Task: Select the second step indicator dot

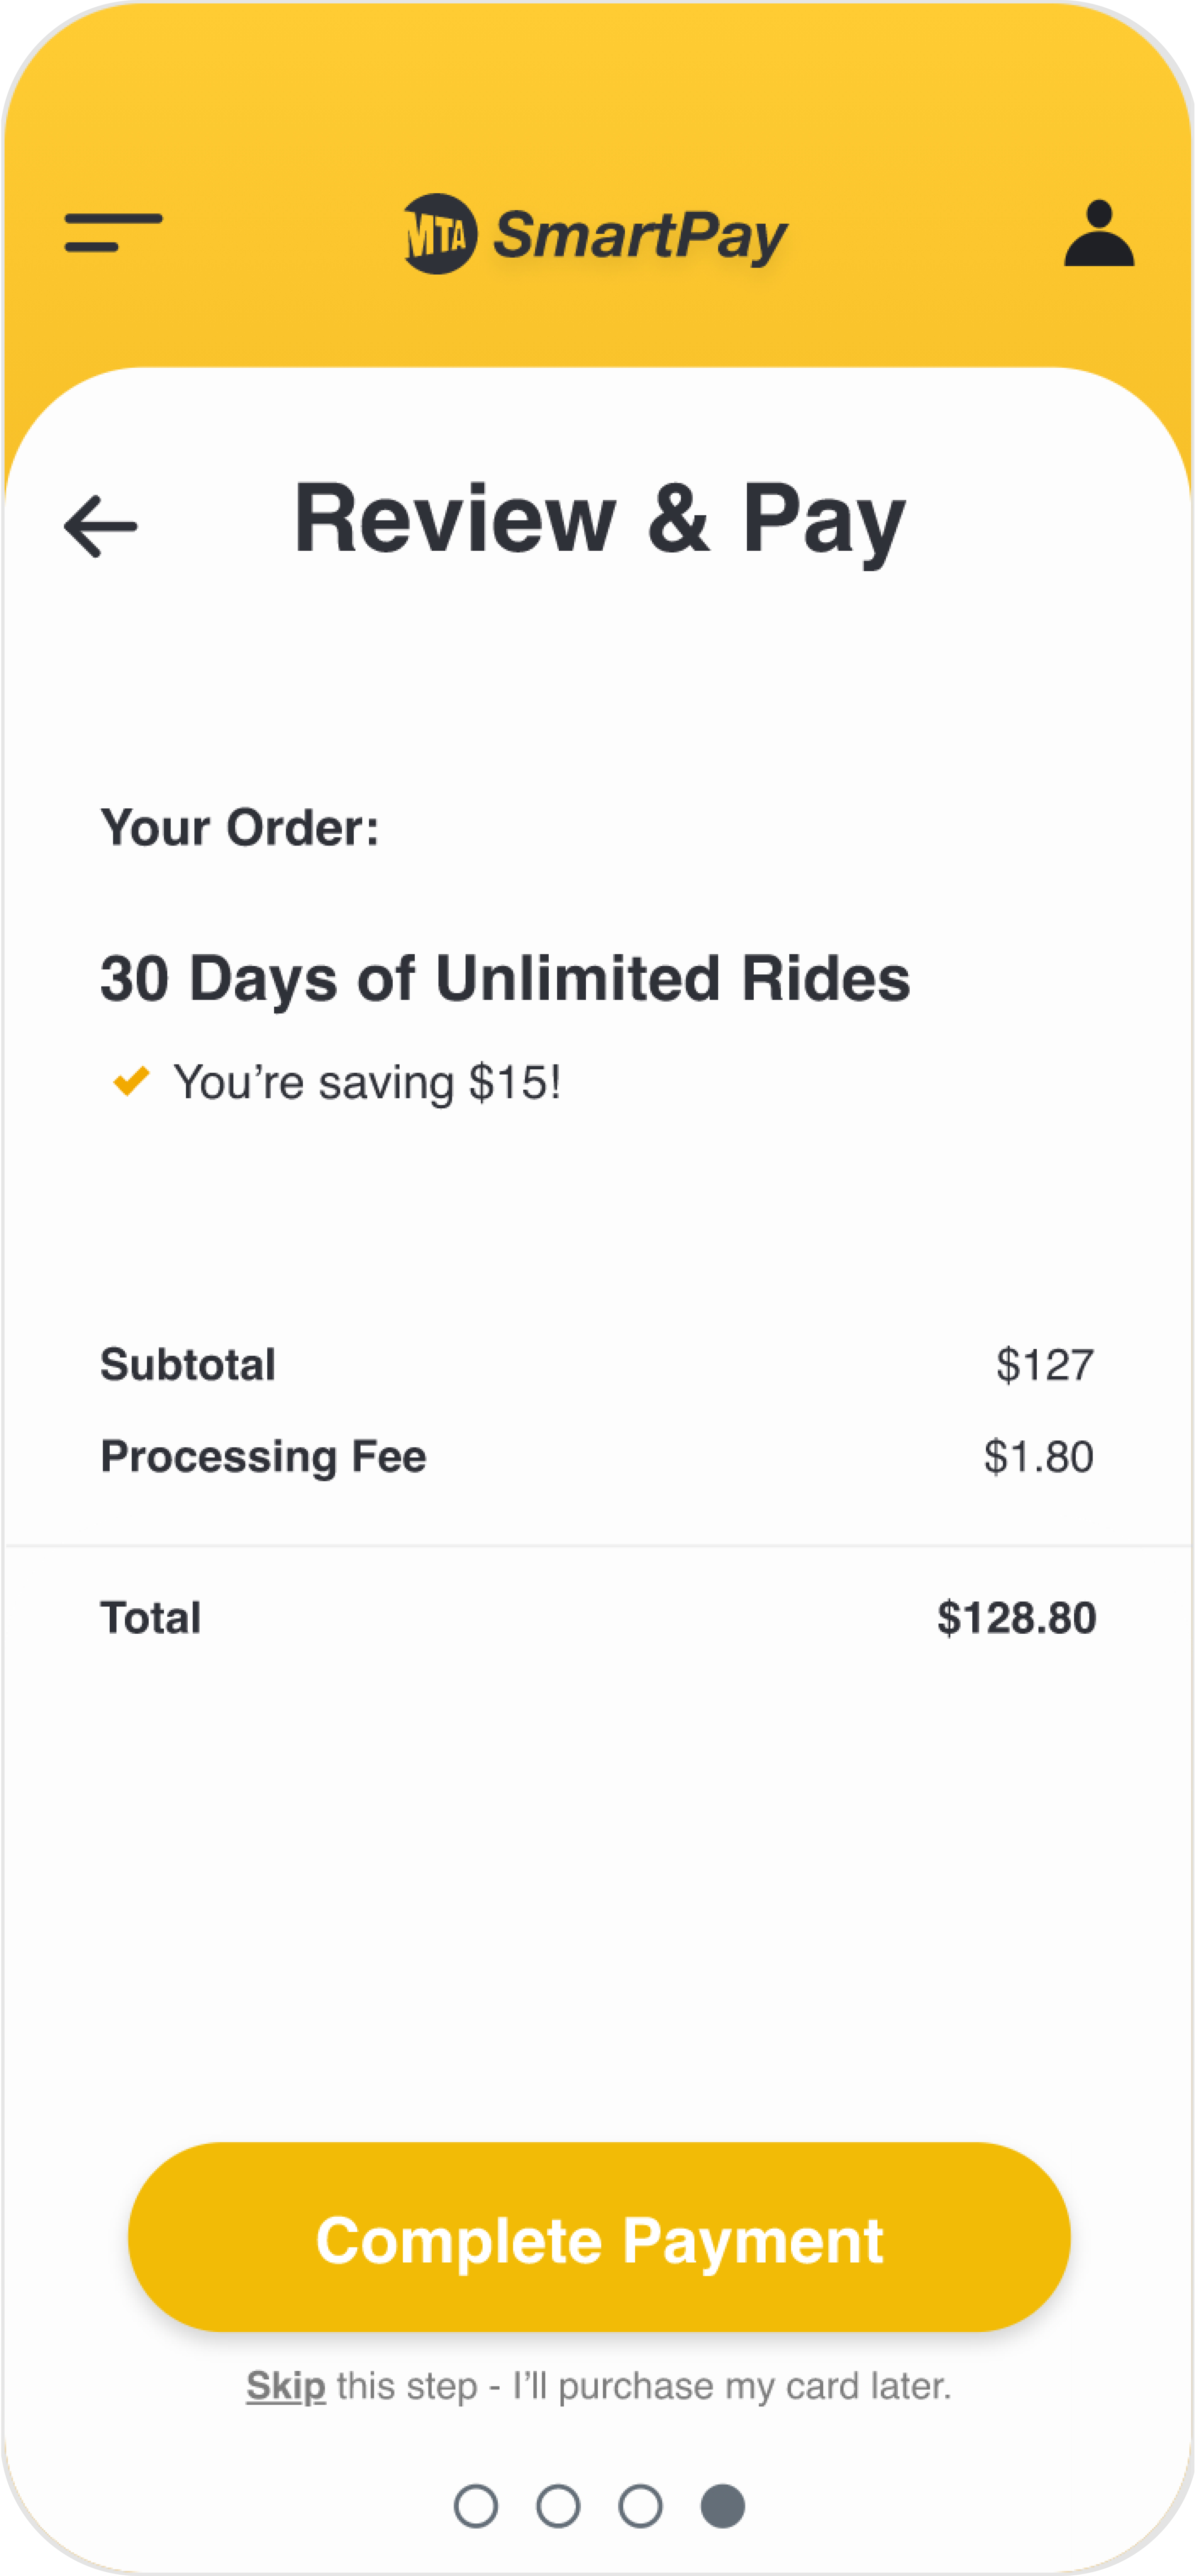Action: click(x=558, y=2506)
